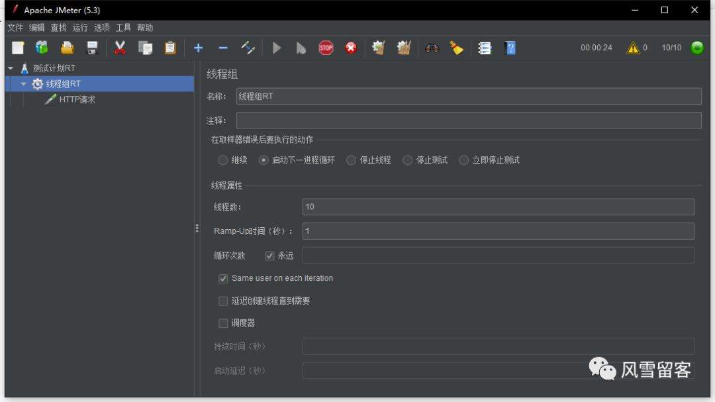
Task: Enable the 调度器 checkbox
Action: 223,323
